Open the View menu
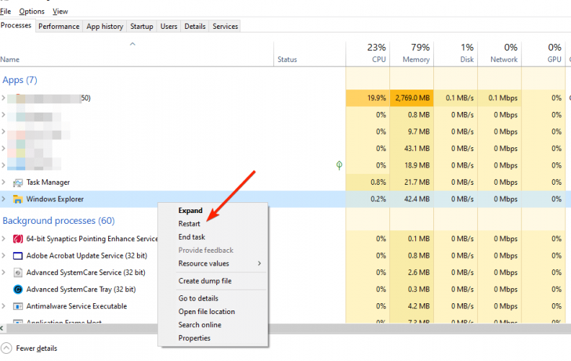This screenshot has width=571, height=361. pyautogui.click(x=60, y=12)
